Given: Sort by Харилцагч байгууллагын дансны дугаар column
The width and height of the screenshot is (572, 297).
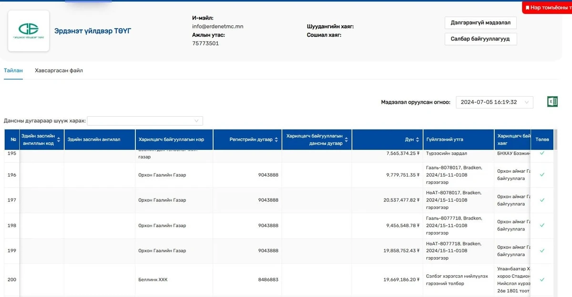Looking at the screenshot, I should (x=346, y=139).
